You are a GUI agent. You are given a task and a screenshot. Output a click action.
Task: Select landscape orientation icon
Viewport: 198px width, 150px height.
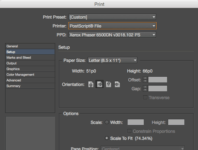(x=99, y=84)
